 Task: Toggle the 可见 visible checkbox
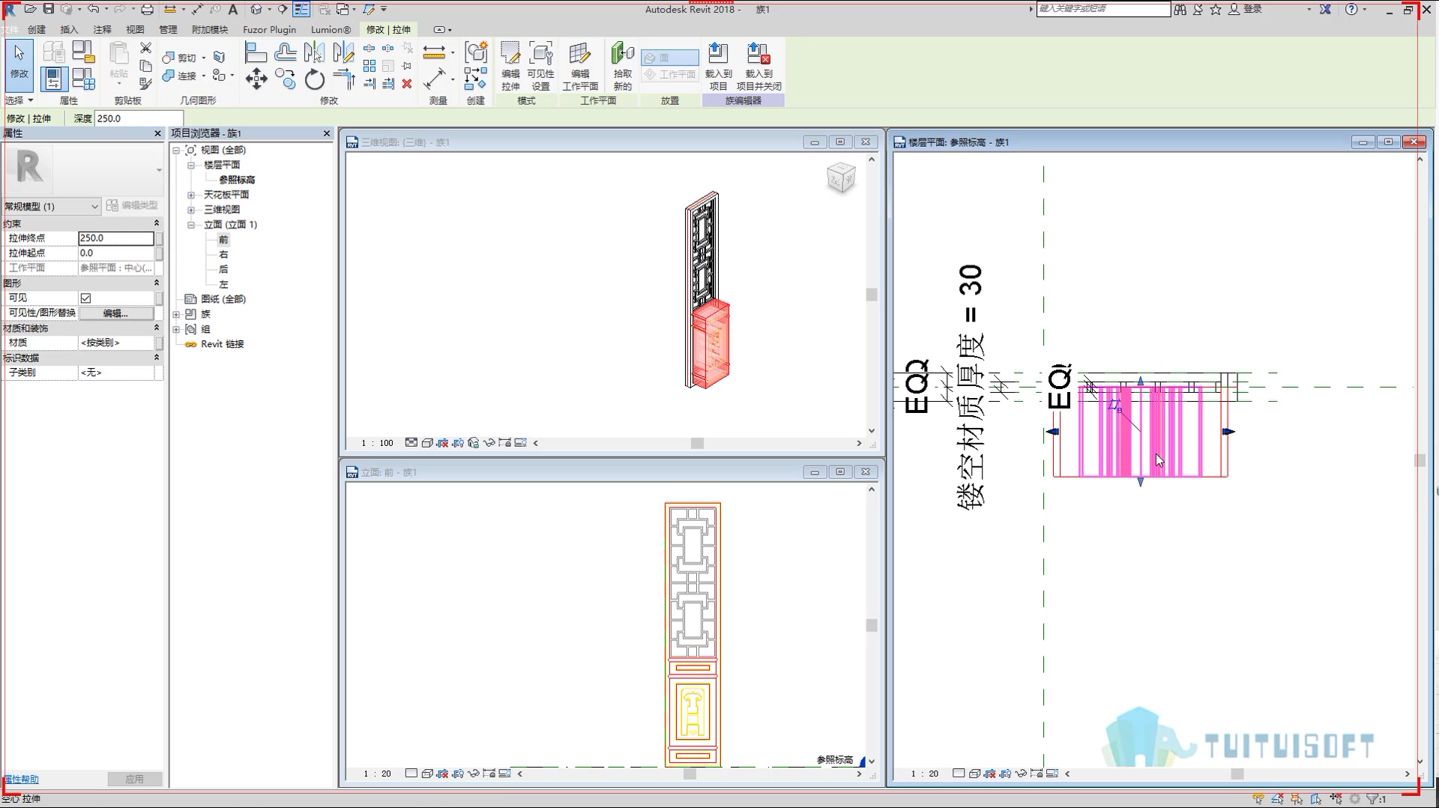(x=86, y=298)
